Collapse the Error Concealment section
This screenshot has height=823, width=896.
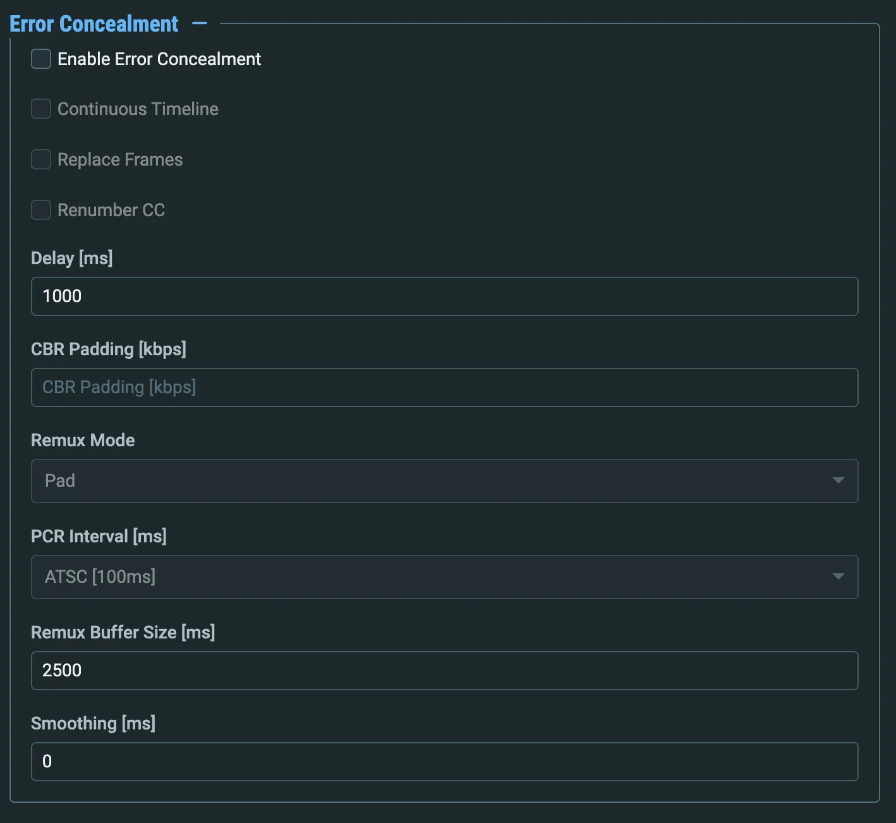(200, 24)
